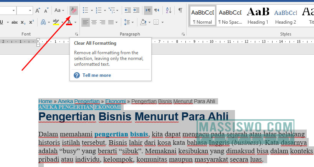The height and width of the screenshot is (167, 314).
Task: Apply bullet list formatting
Action: pos(86,10)
